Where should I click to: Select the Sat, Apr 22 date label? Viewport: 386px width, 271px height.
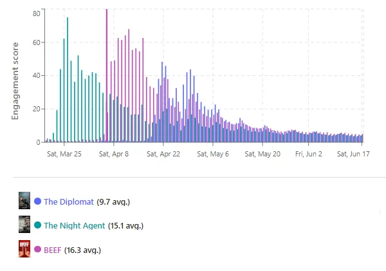163,154
